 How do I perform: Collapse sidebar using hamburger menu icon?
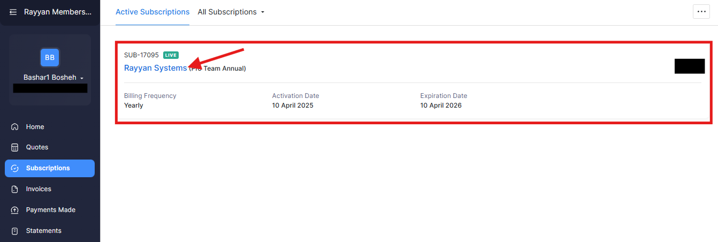[x=13, y=12]
